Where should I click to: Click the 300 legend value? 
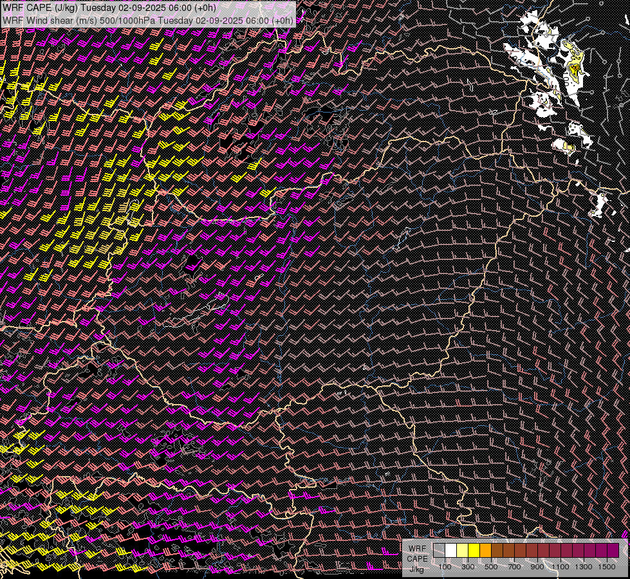click(x=468, y=567)
